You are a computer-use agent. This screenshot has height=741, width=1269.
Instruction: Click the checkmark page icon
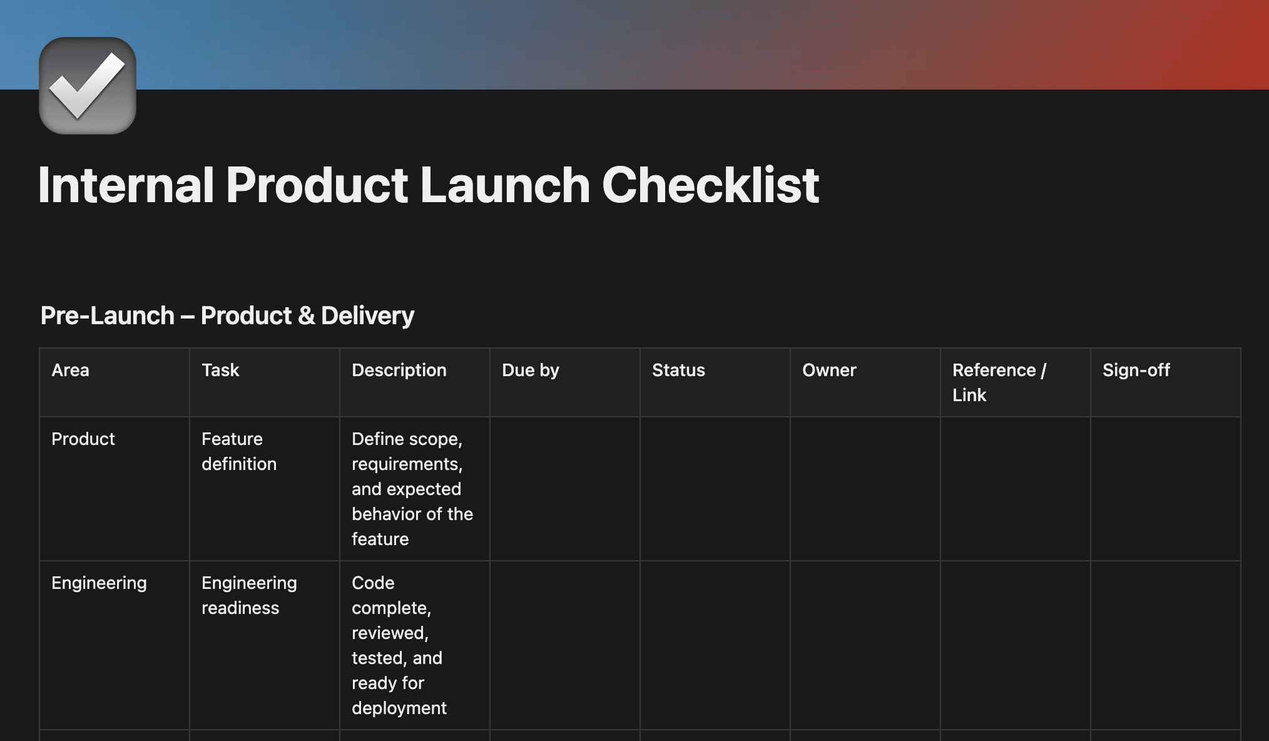[88, 86]
